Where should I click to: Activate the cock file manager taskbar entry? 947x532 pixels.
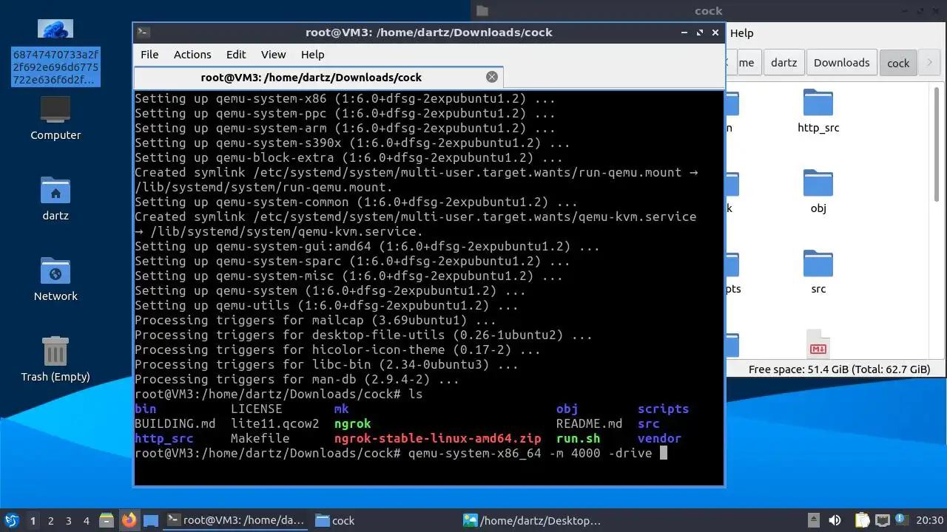[x=335, y=520]
